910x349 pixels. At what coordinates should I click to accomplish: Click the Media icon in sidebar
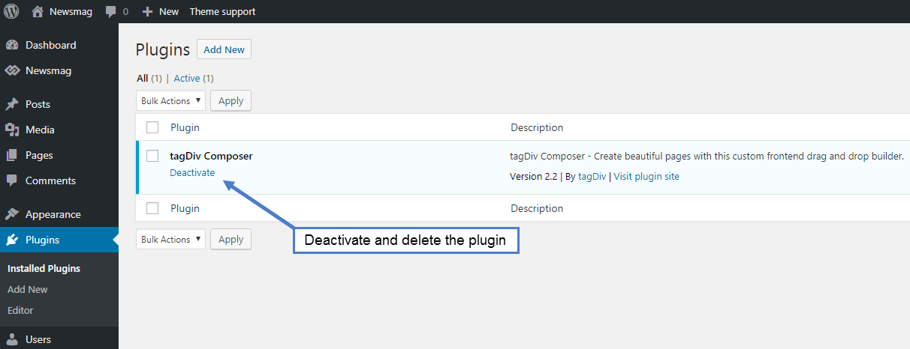click(12, 130)
